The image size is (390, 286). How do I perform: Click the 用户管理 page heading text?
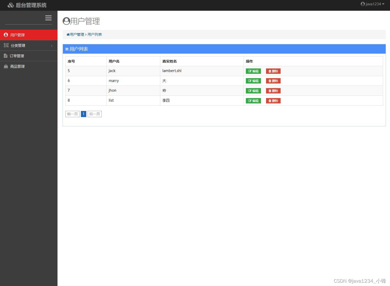click(x=85, y=21)
